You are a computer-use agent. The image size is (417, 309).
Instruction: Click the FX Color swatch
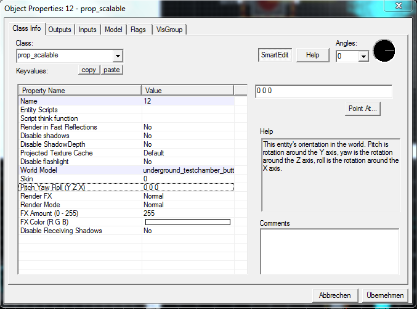point(187,222)
